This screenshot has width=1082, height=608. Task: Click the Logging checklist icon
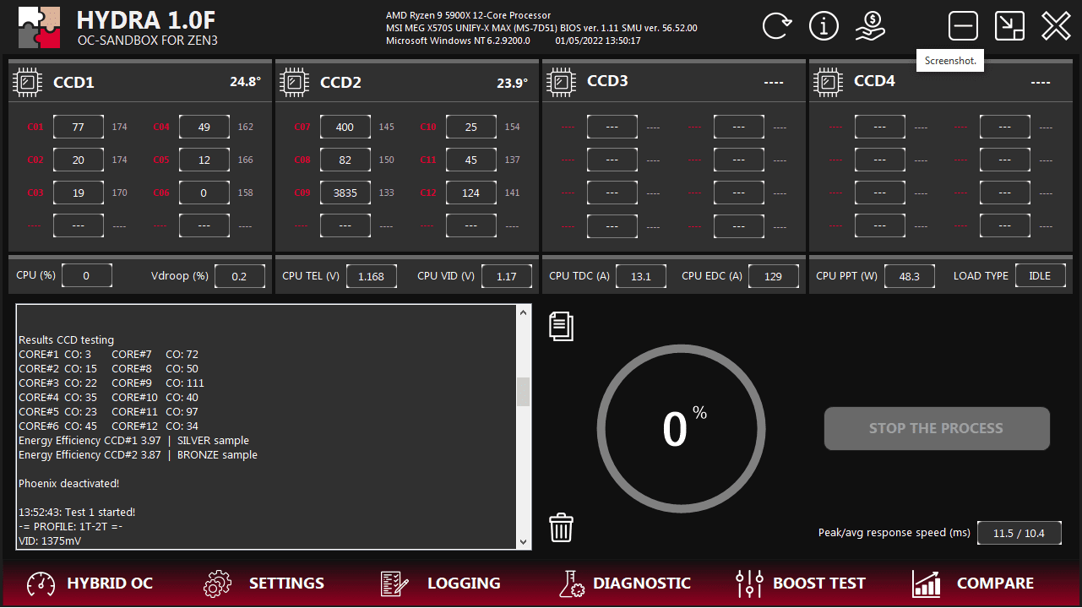[x=394, y=584]
